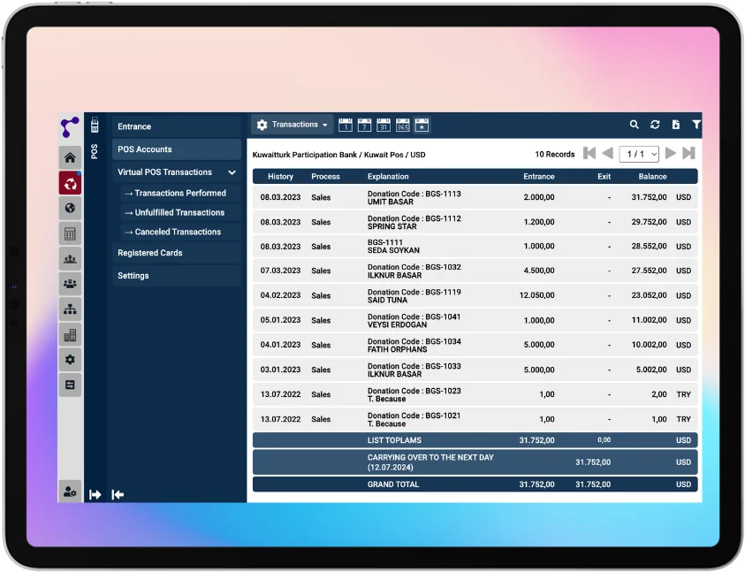Open the 1 / 1 page selector

pos(639,154)
